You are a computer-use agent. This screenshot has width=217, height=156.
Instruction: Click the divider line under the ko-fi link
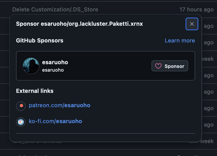tap(106, 133)
